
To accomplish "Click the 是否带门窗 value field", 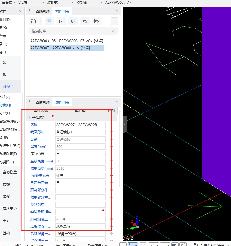I will [80, 183].
